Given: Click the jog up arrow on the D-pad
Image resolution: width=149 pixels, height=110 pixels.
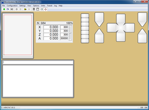Looking at the screenshot, I should (121, 18).
